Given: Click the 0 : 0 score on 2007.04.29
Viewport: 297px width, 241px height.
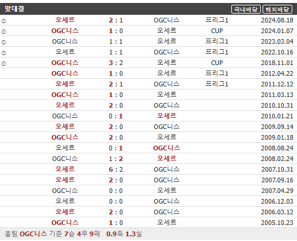Looking at the screenshot, I should point(116,191).
